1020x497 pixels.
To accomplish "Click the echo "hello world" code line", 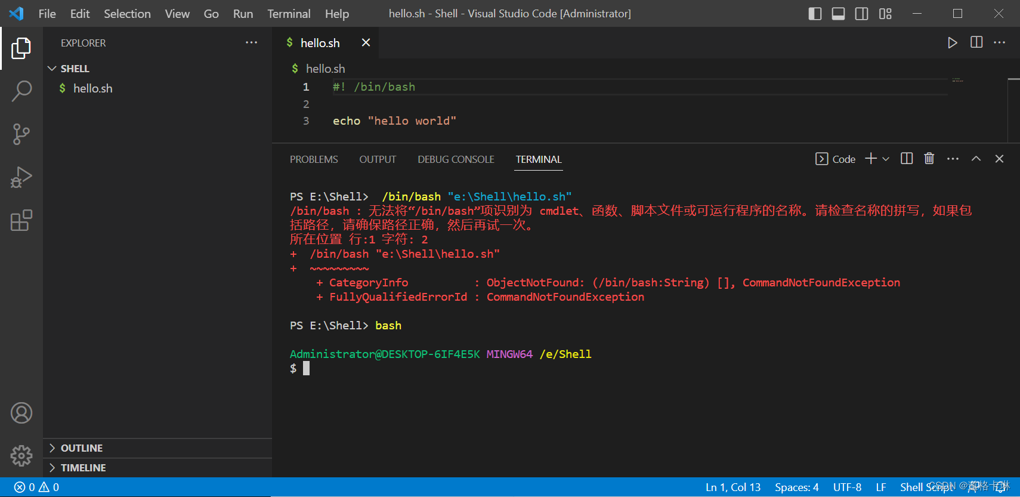I will point(394,121).
